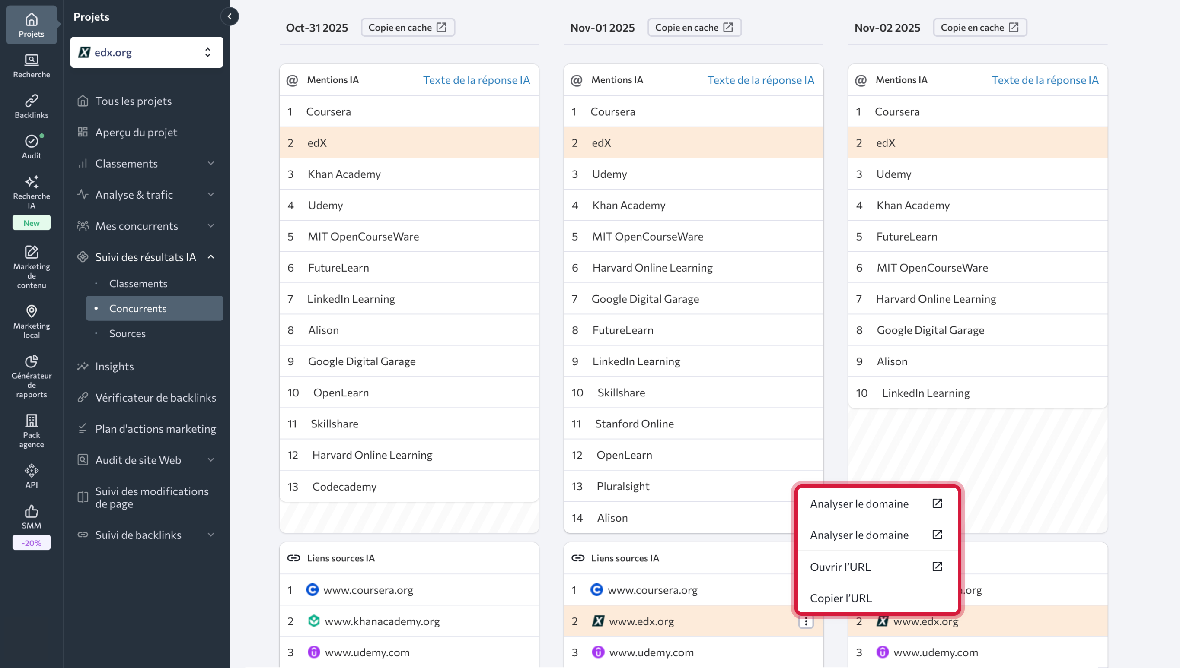Click Copie en cache for Oct-31 2025

(x=407, y=28)
